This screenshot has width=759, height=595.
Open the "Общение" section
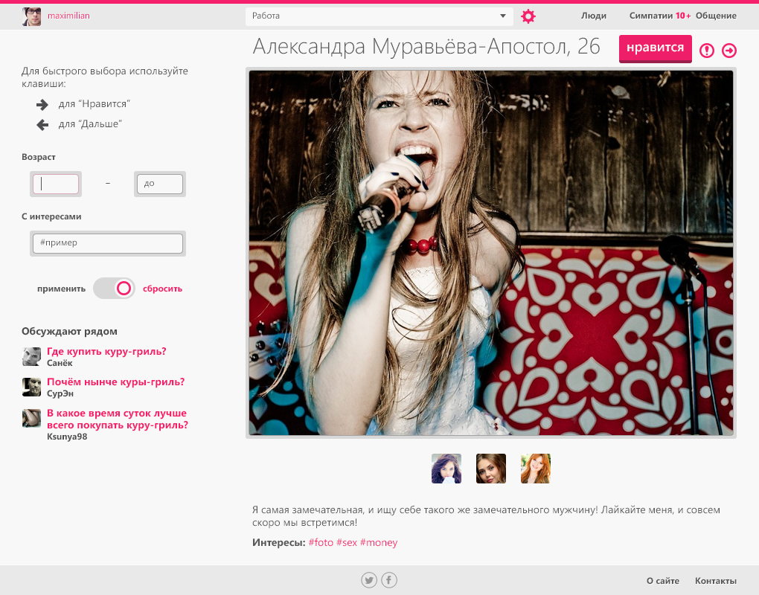pos(716,16)
